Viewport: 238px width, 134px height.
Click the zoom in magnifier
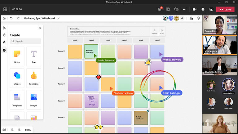point(19,130)
